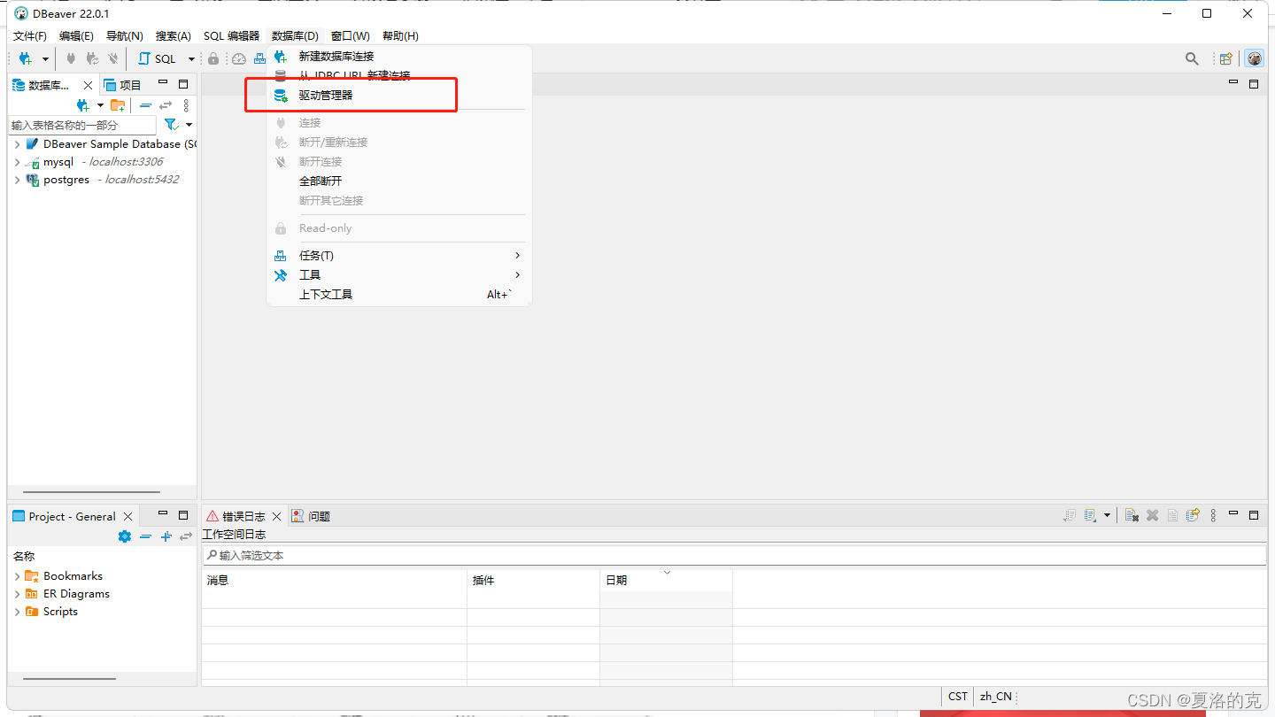The image size is (1275, 717).
Task: Toggle link with editor in Project panel
Action: tap(186, 536)
